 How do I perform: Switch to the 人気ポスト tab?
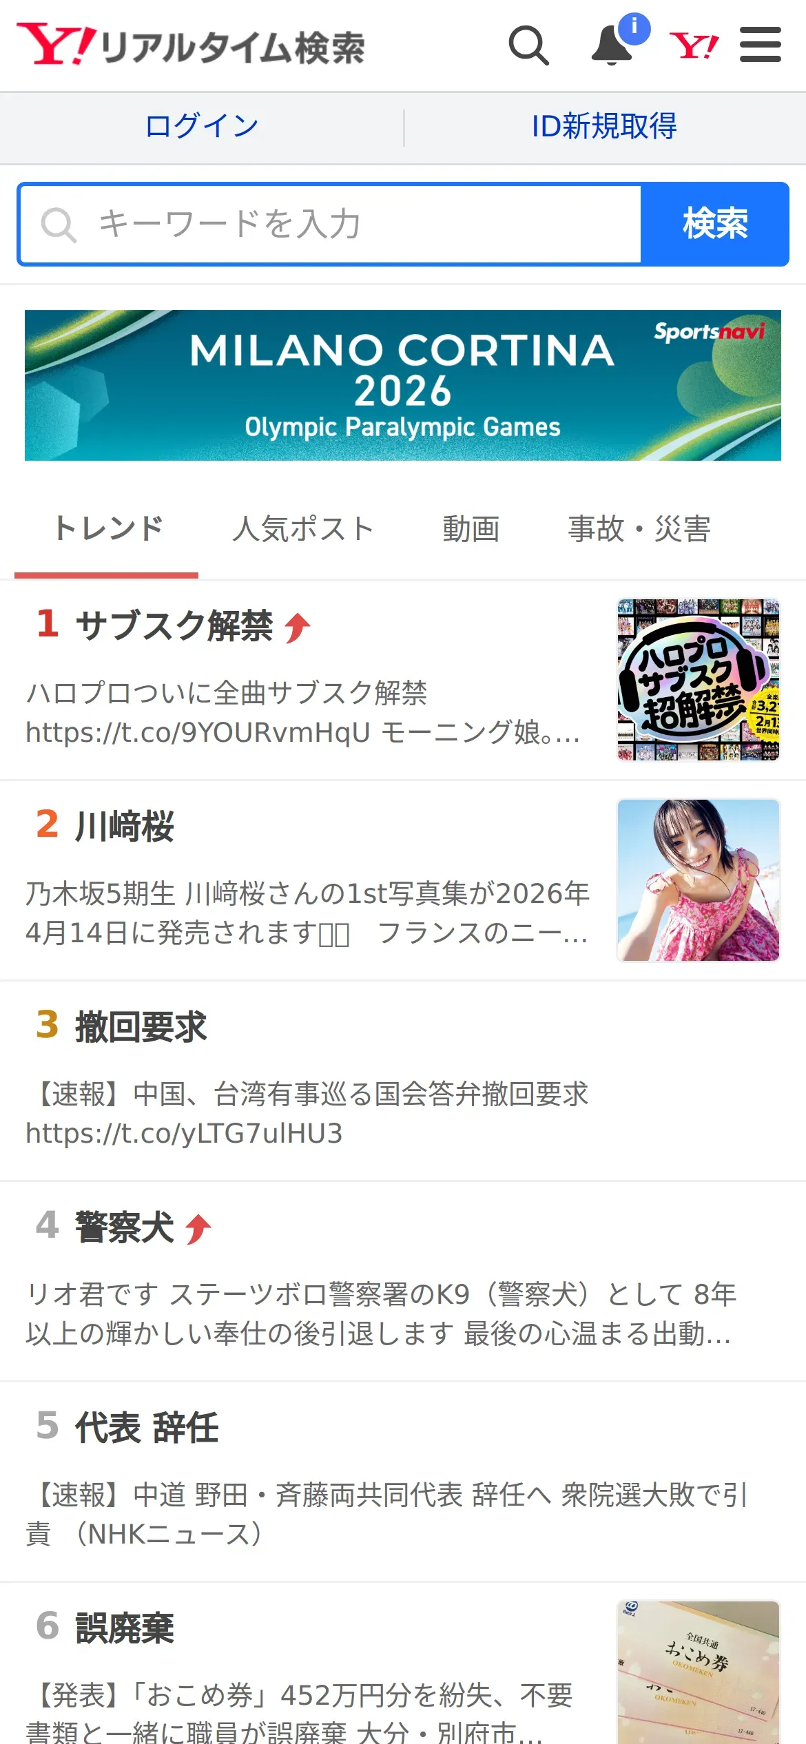pos(303,529)
